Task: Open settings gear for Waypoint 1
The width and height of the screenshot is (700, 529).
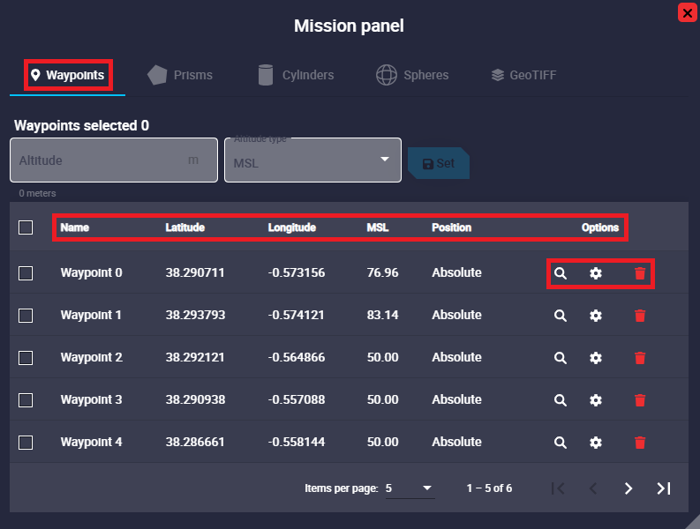Action: pyautogui.click(x=596, y=316)
